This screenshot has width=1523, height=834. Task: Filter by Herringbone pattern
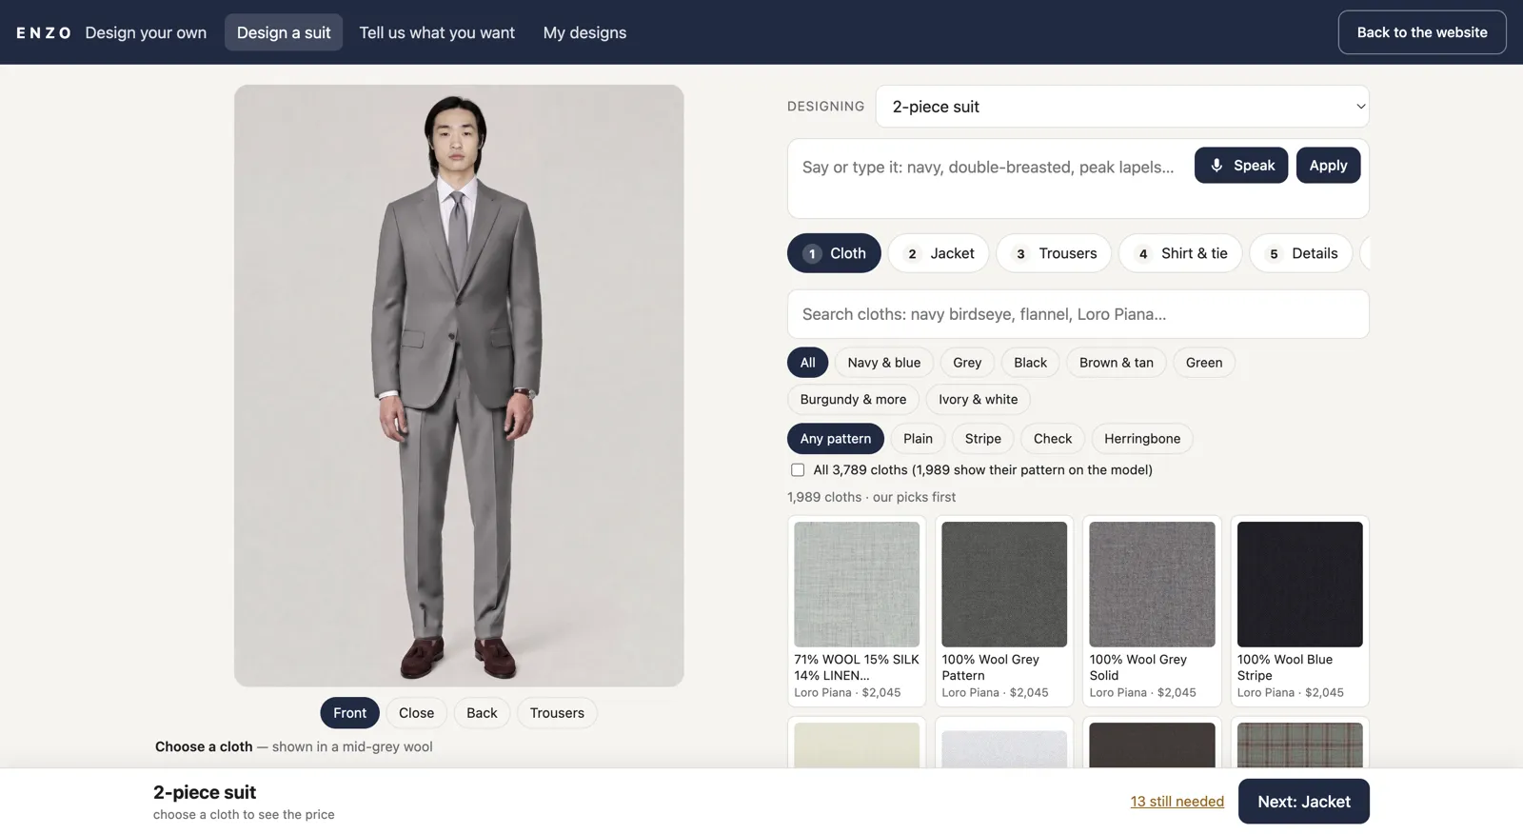pos(1142,439)
